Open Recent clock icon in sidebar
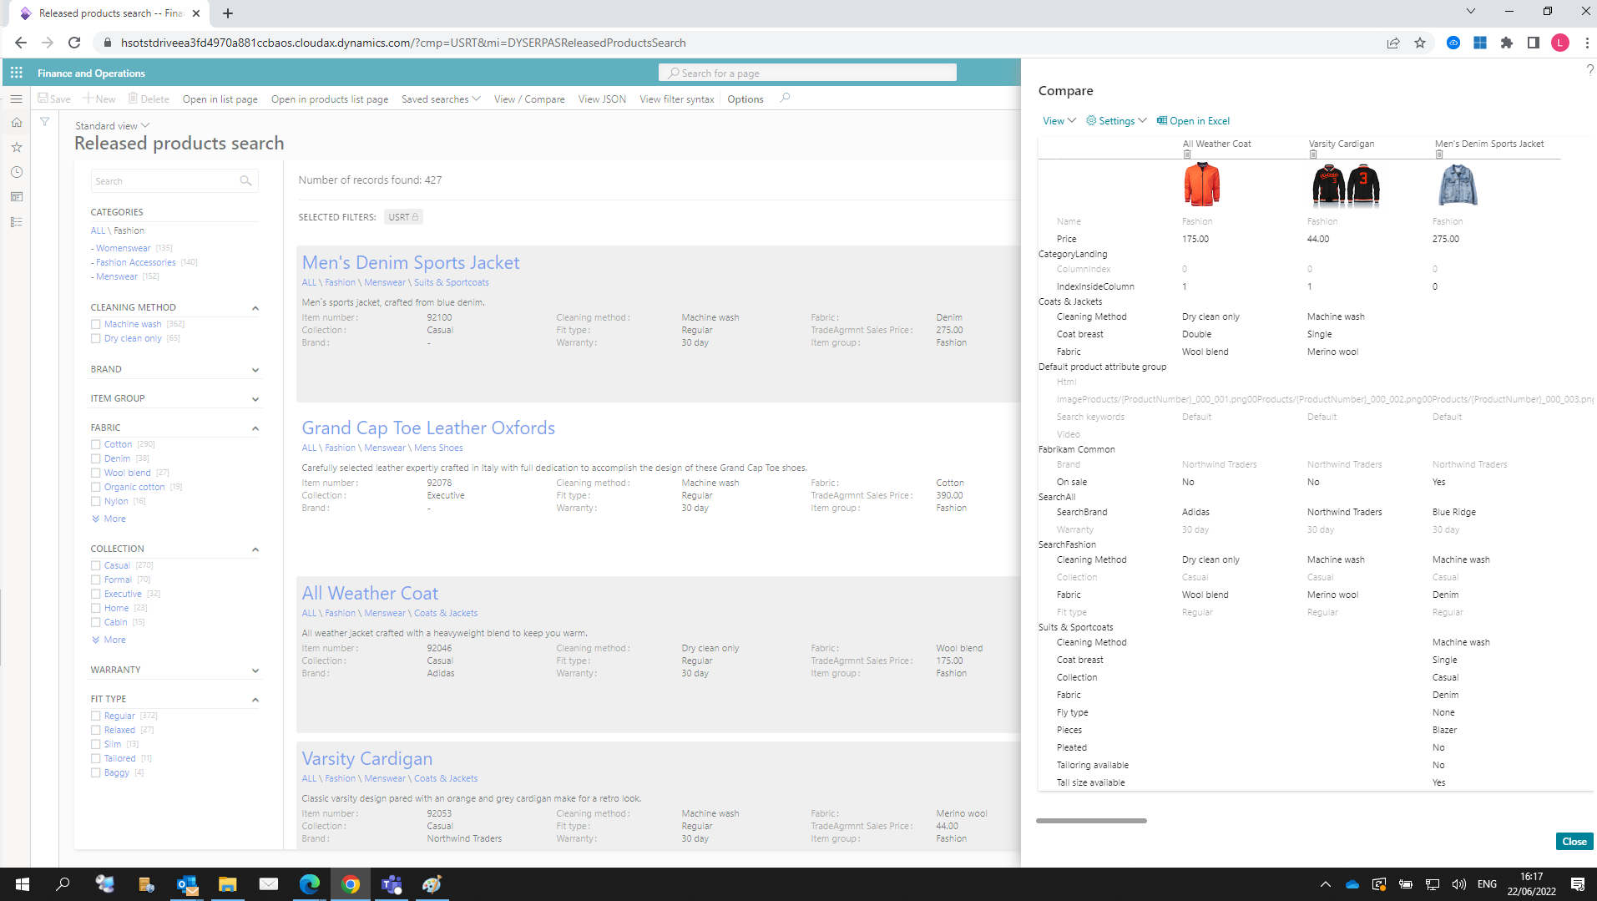The image size is (1597, 901). click(x=16, y=172)
